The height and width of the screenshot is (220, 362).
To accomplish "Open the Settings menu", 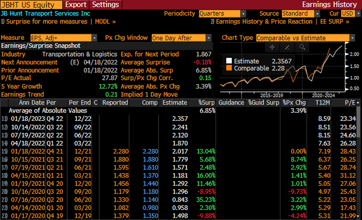I will point(106,5).
